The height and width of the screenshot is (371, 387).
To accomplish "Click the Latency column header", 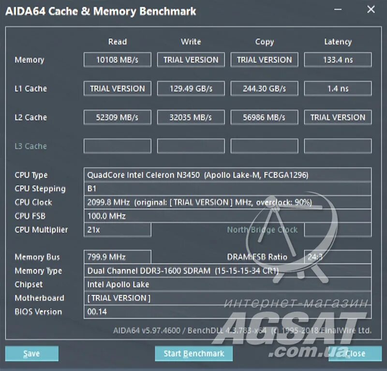I will coord(338,42).
